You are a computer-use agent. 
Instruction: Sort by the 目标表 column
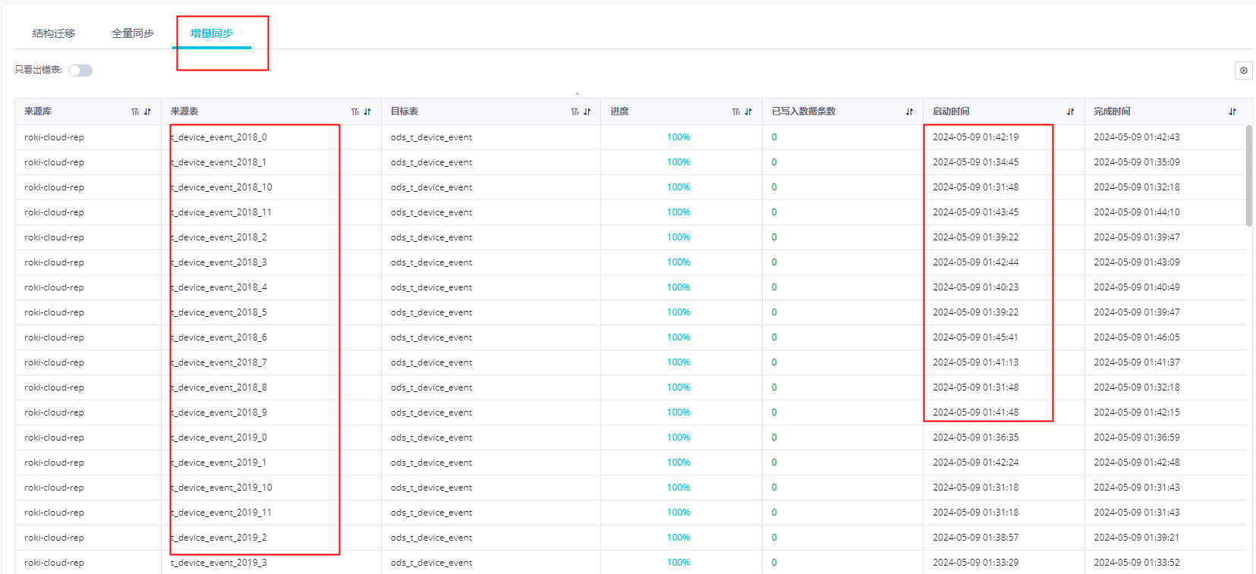tap(587, 111)
